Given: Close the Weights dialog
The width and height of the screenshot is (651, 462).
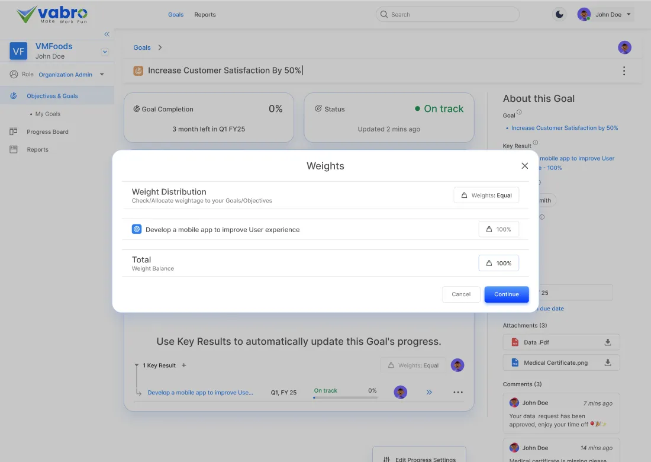Looking at the screenshot, I should [x=524, y=166].
